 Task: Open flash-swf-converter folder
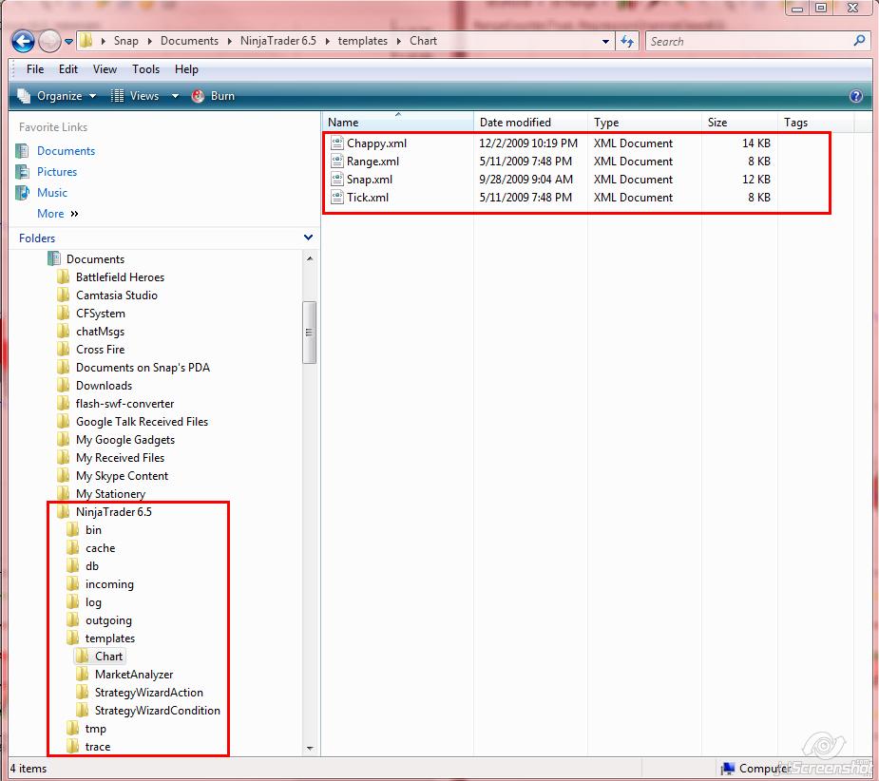124,404
